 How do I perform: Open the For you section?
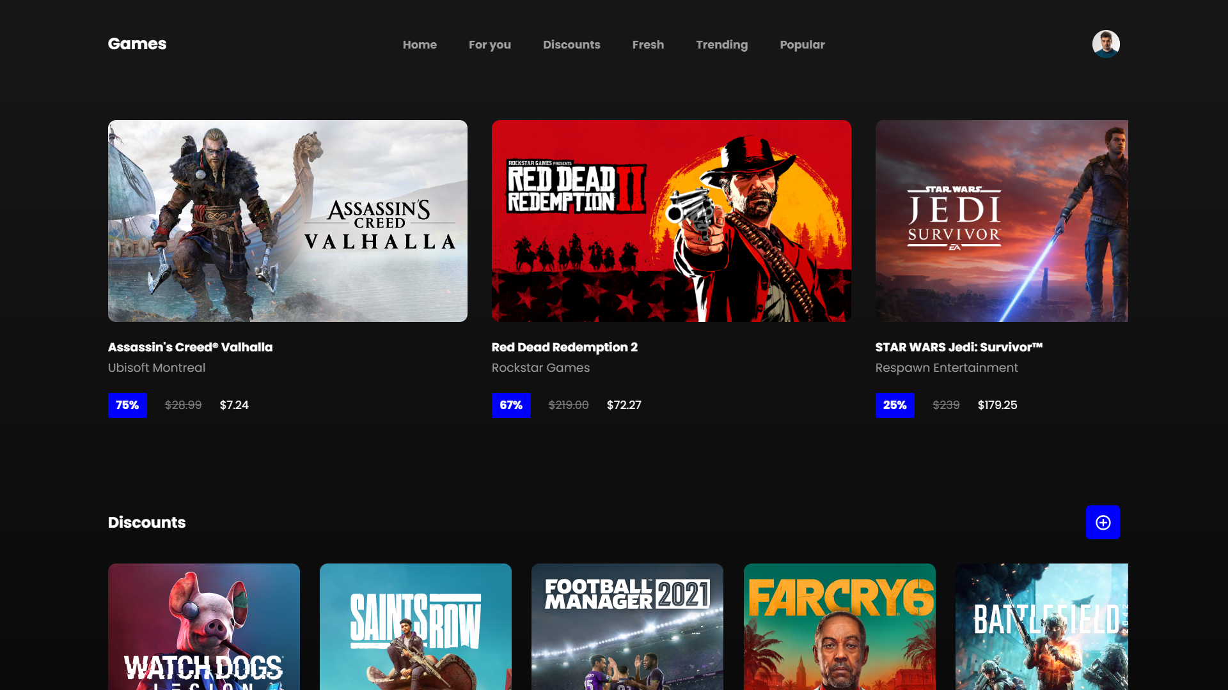coord(490,45)
